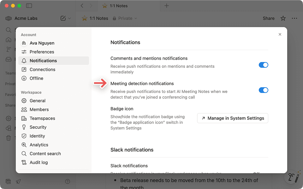Open Teamspaces settings
Image resolution: width=303 pixels, height=189 pixels.
(x=42, y=118)
